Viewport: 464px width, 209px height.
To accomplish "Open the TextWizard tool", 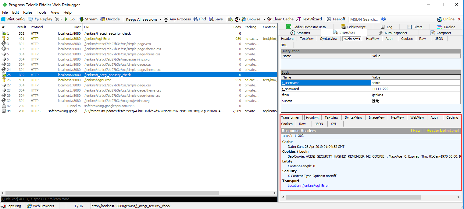I will 309,19.
